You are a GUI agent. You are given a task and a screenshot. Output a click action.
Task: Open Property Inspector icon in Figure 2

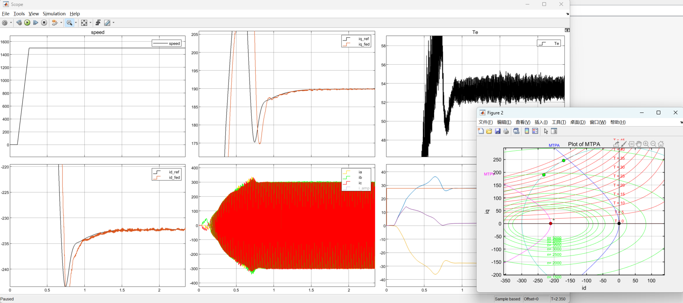pos(554,131)
